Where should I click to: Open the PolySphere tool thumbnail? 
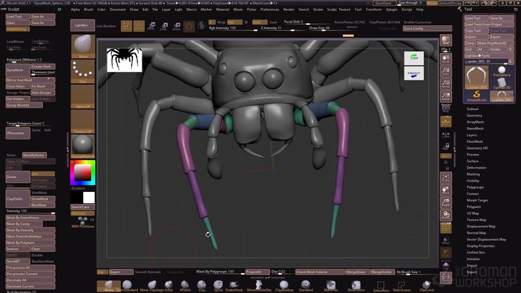tap(501, 71)
